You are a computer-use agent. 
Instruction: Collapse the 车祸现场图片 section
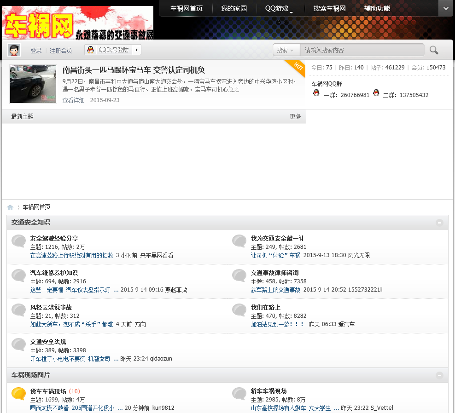coord(439,375)
